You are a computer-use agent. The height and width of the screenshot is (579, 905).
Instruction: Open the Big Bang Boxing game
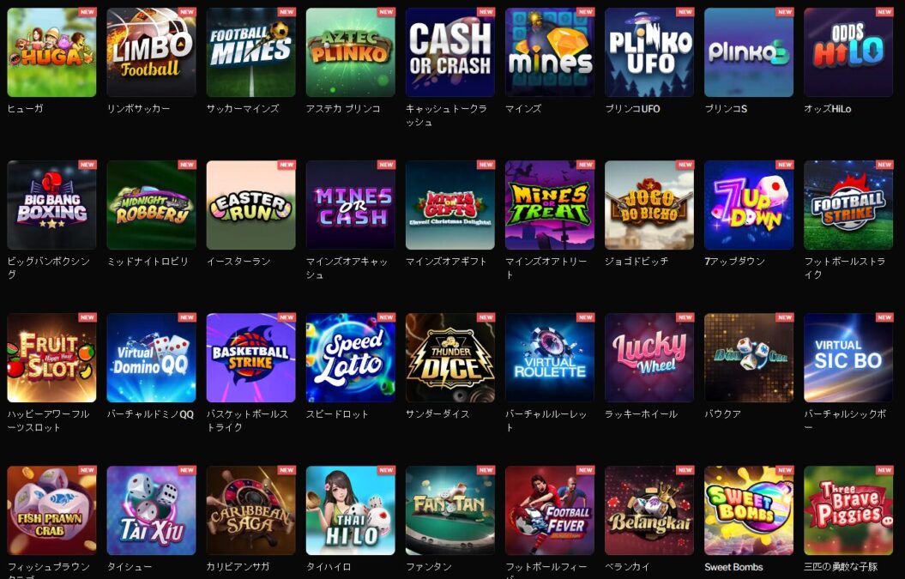(x=52, y=205)
